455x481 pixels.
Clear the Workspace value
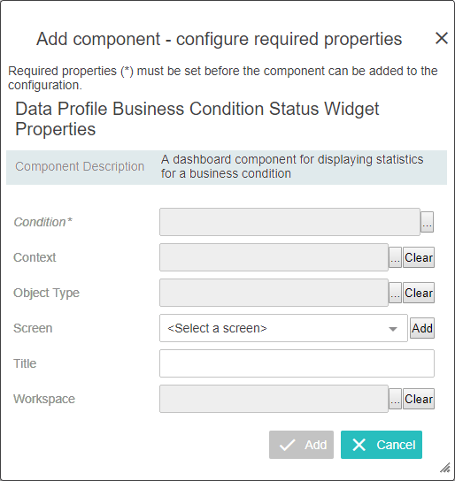click(x=419, y=399)
